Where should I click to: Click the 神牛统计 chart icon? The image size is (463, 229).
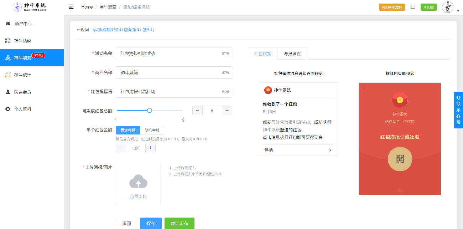coord(8,75)
